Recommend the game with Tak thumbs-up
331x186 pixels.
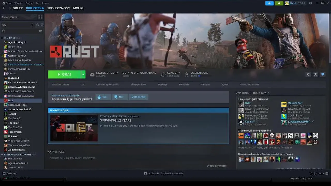click(103, 97)
